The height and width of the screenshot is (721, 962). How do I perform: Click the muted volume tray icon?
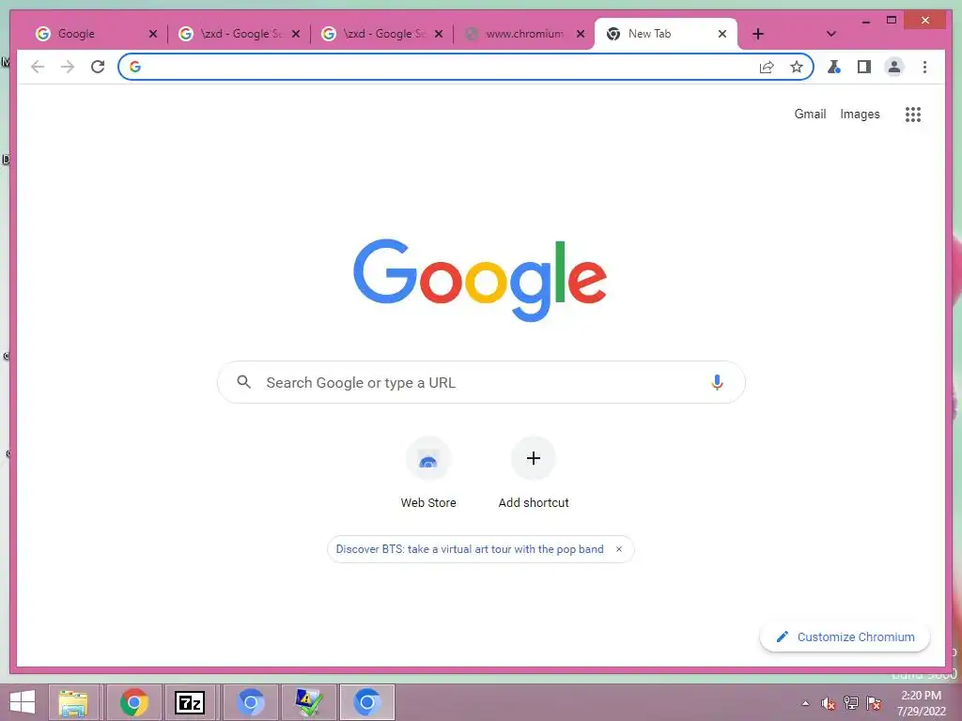[829, 703]
